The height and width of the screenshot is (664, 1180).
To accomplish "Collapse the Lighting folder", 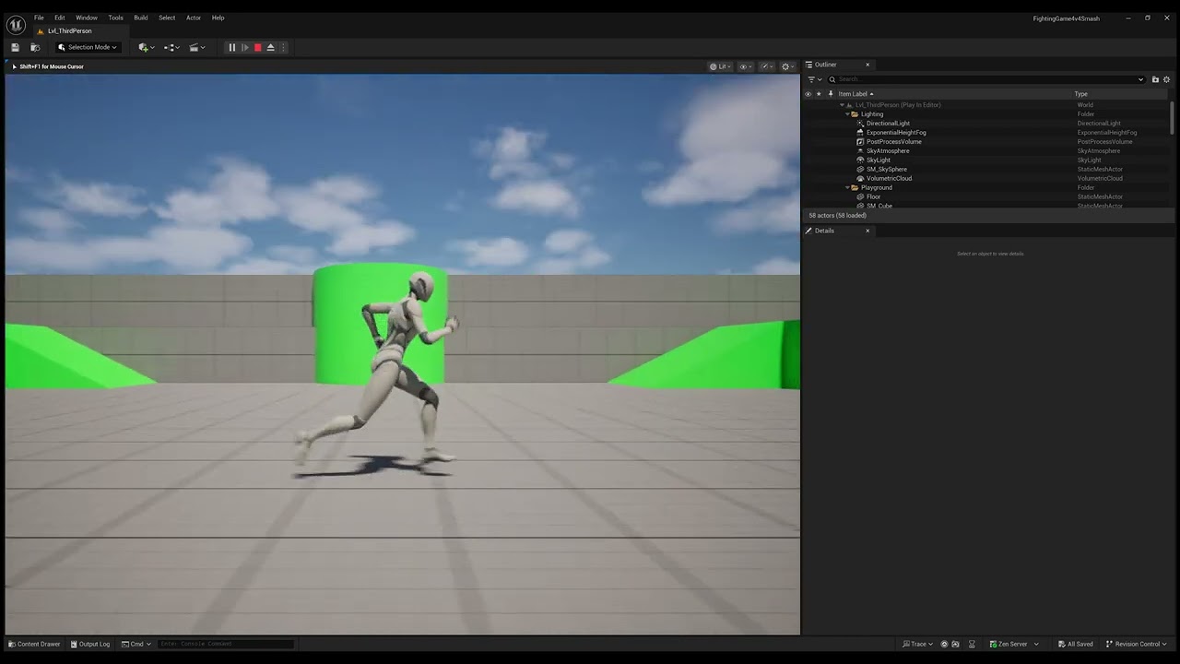I will (848, 114).
